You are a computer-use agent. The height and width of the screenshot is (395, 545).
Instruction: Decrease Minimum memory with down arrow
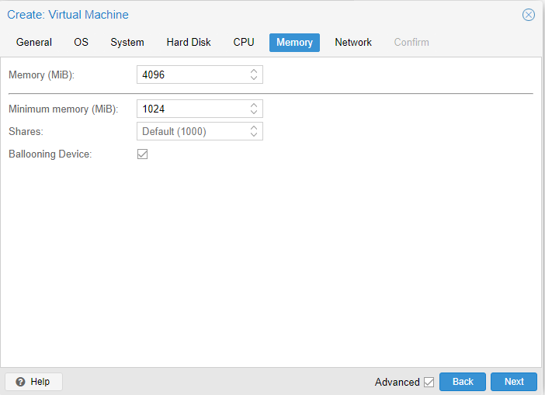(254, 113)
